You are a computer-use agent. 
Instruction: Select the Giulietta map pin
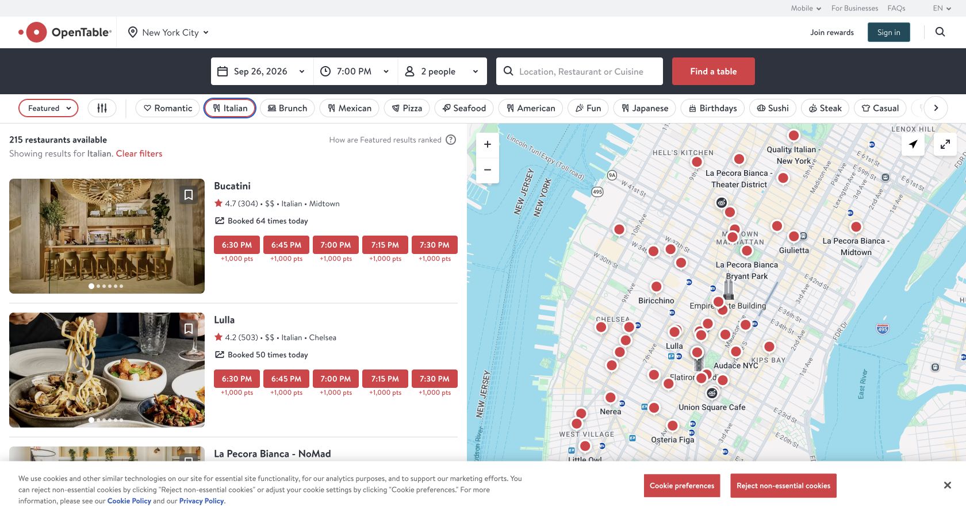point(794,236)
